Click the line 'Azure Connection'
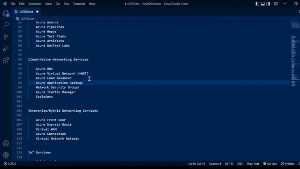 [x=51, y=134]
